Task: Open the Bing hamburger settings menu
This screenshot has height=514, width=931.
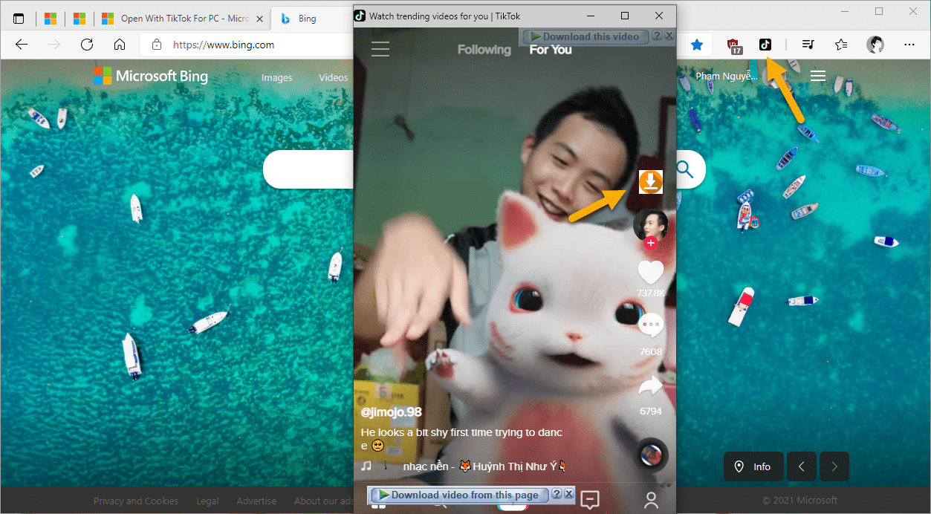Action: point(818,76)
